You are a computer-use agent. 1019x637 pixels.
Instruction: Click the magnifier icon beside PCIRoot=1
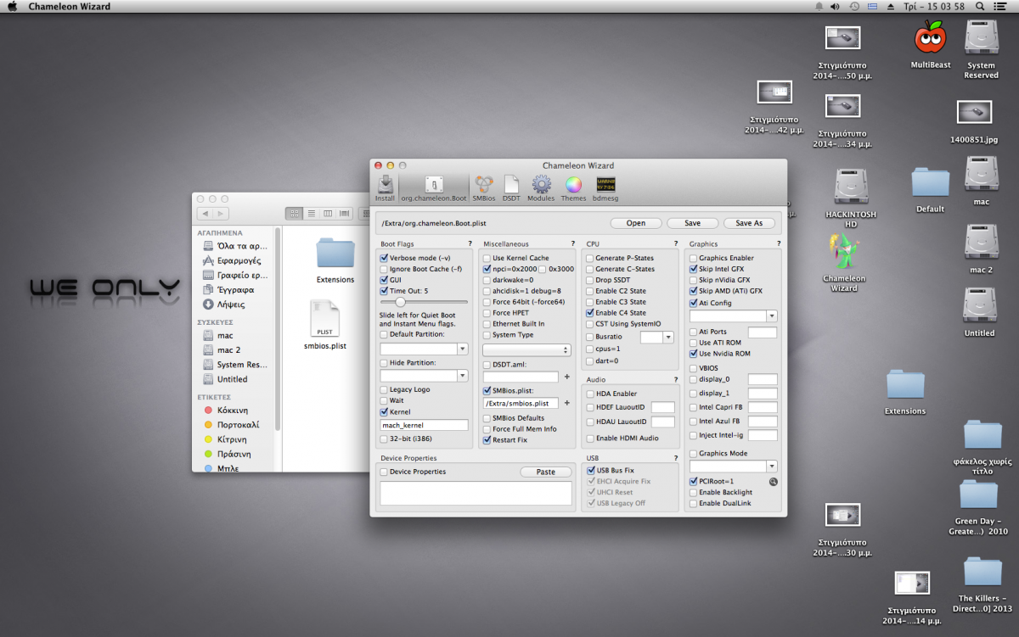[x=773, y=482]
